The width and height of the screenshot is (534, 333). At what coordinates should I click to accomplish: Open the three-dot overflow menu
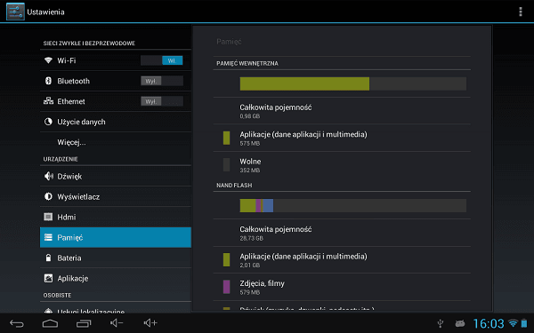coord(521,12)
